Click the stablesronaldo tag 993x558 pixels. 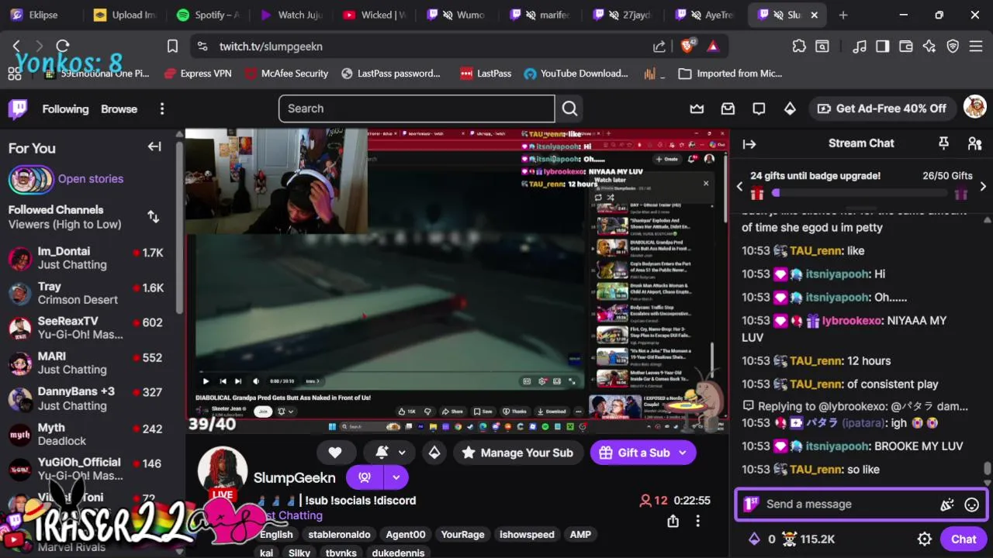click(x=339, y=535)
